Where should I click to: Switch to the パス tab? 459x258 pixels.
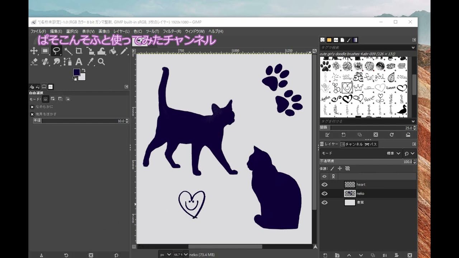coord(371,144)
